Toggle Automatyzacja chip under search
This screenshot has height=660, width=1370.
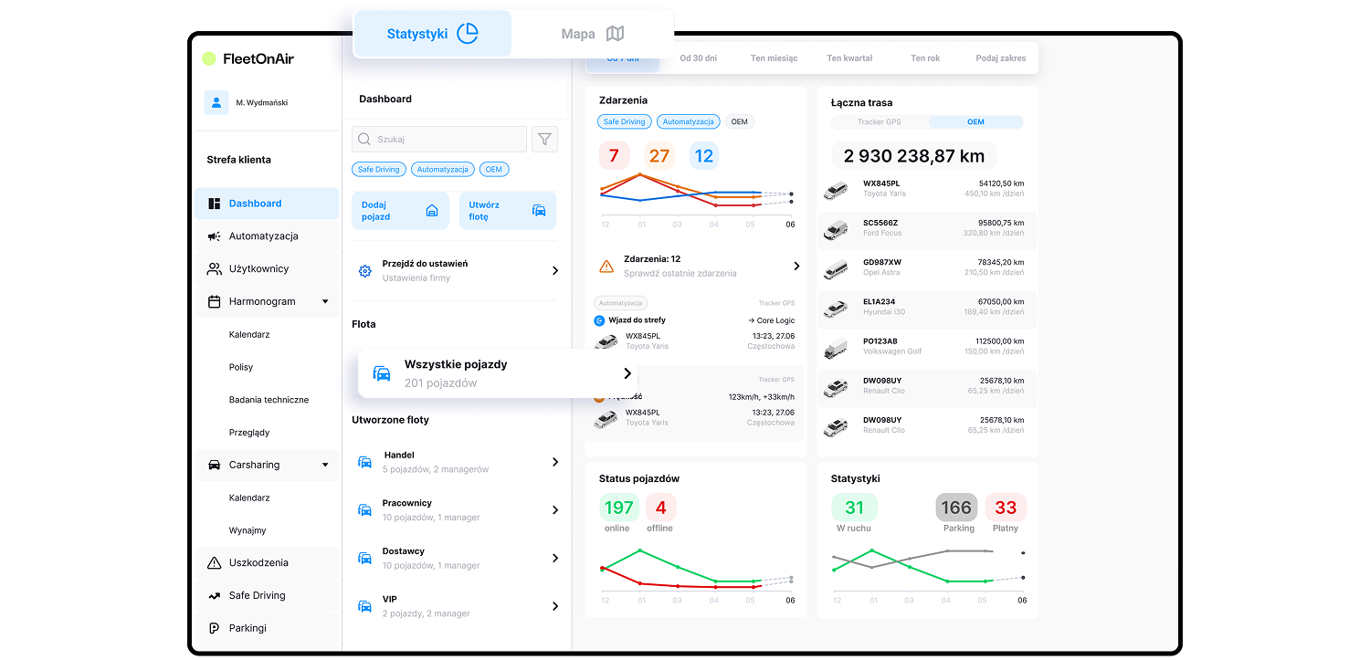click(x=442, y=170)
